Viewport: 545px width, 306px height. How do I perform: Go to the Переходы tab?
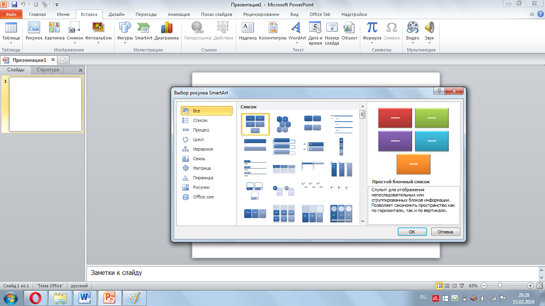tap(146, 14)
